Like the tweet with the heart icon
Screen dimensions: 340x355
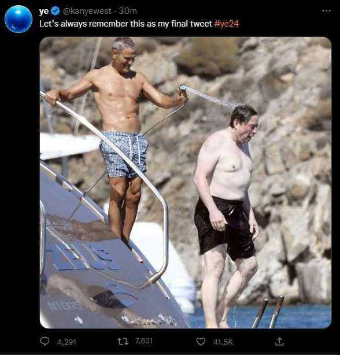coord(201,342)
